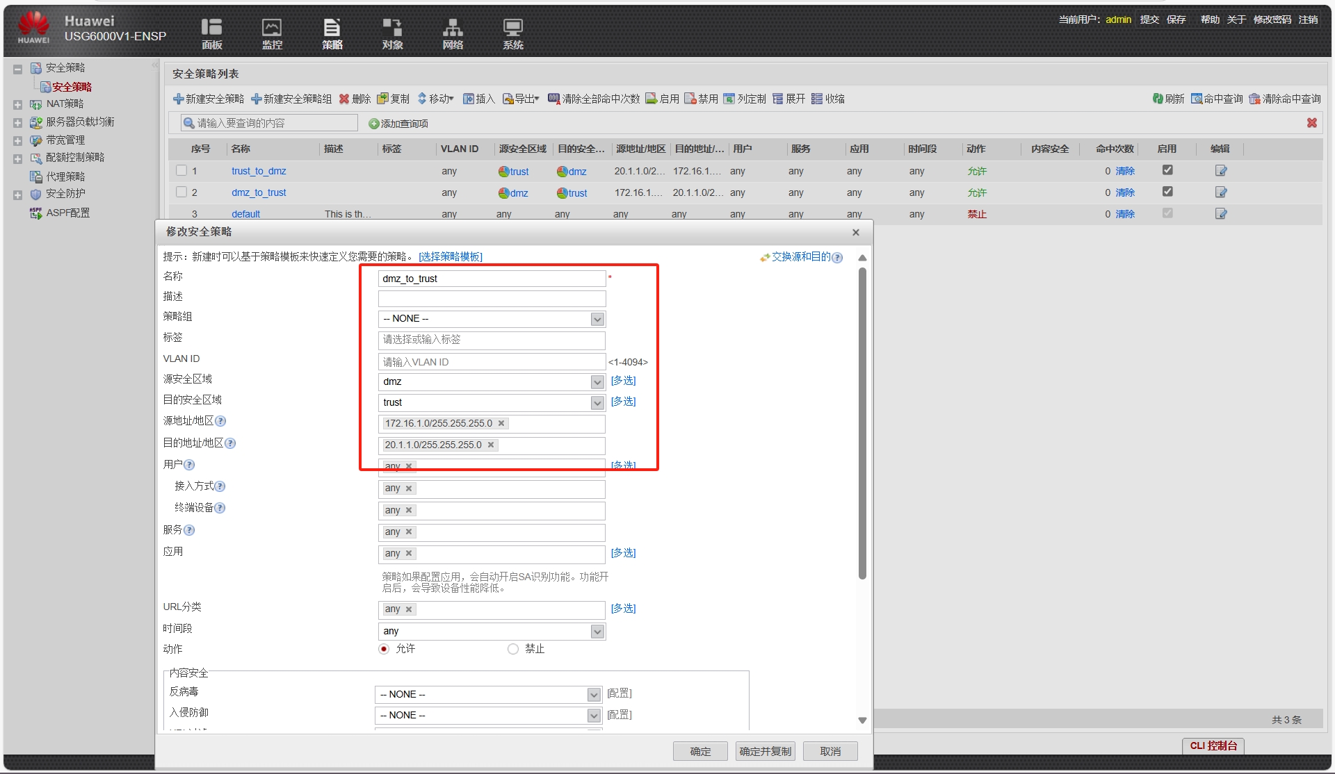Click the dialog vertical scrollbar
This screenshot has height=774, width=1335.
862,424
